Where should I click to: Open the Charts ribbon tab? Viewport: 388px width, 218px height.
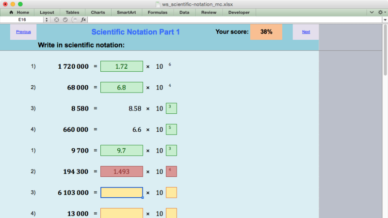click(x=98, y=13)
